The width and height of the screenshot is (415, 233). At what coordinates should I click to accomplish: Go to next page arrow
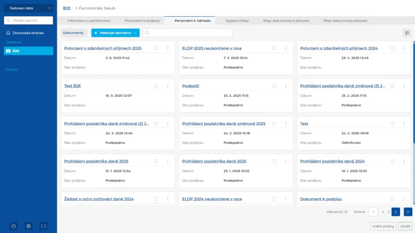tap(408, 212)
